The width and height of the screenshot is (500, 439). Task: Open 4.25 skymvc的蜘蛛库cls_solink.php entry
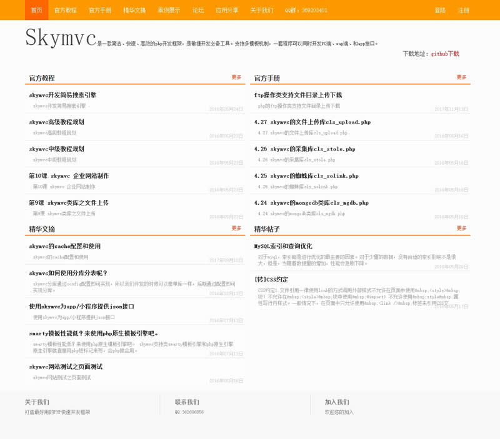coord(306,176)
